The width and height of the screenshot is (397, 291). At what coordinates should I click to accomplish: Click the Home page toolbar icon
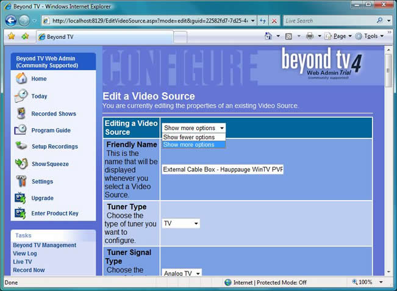click(x=268, y=36)
